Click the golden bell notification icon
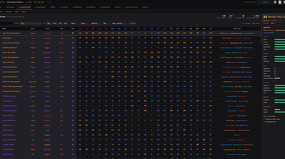Screen dimensions: 285x159 pos(275,2)
